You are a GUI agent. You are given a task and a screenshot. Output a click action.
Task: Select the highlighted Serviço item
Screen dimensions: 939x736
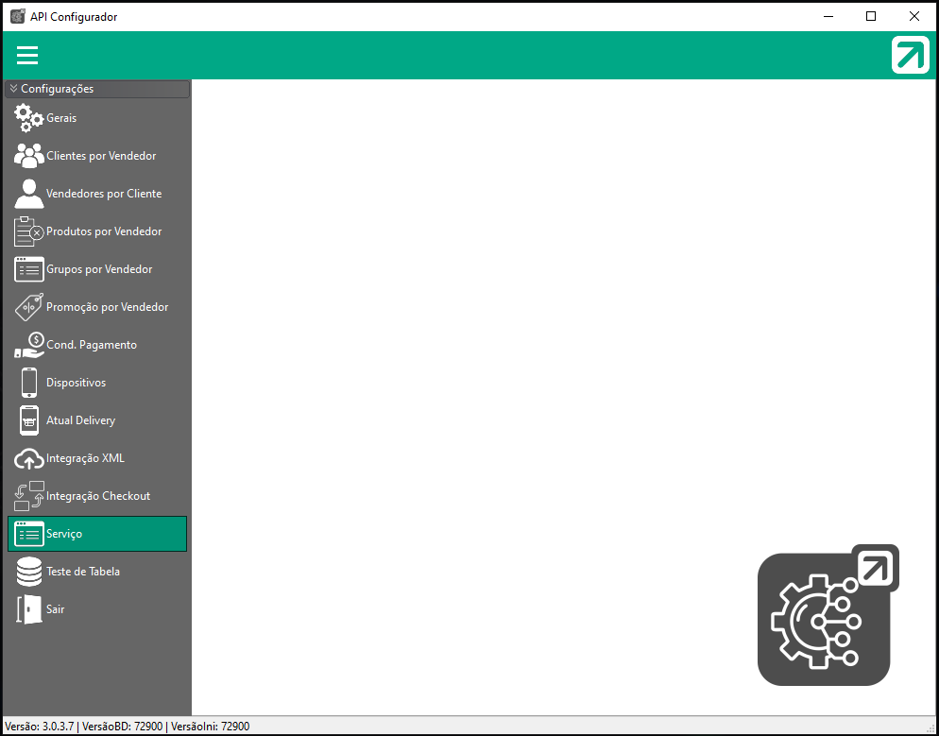point(96,534)
